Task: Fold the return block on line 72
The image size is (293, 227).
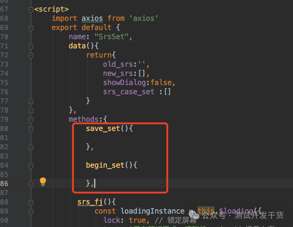Action: coord(31,55)
